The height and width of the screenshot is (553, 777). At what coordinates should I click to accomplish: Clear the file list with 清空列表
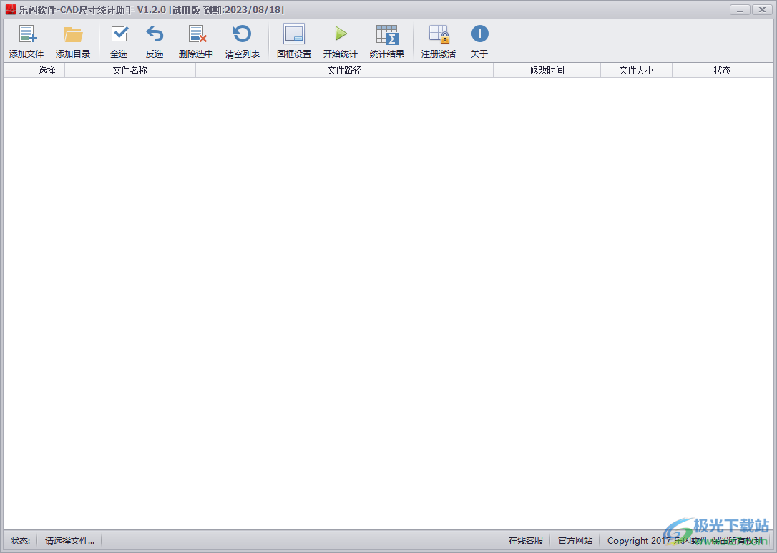[243, 41]
